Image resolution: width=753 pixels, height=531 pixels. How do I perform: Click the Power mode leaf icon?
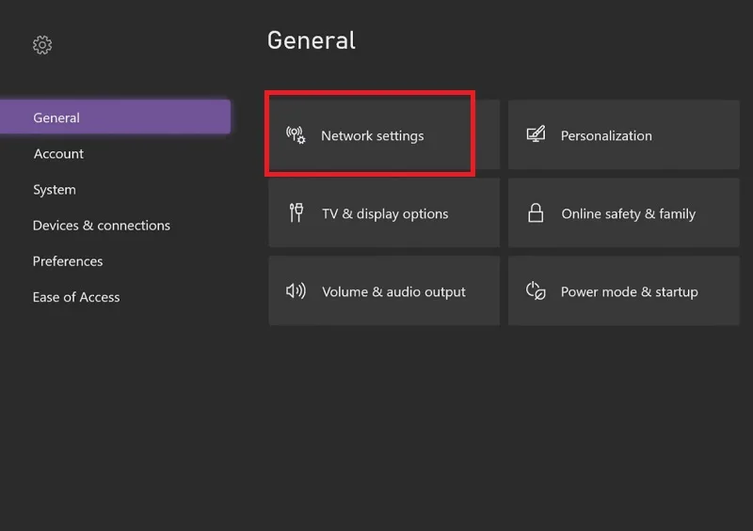point(536,290)
